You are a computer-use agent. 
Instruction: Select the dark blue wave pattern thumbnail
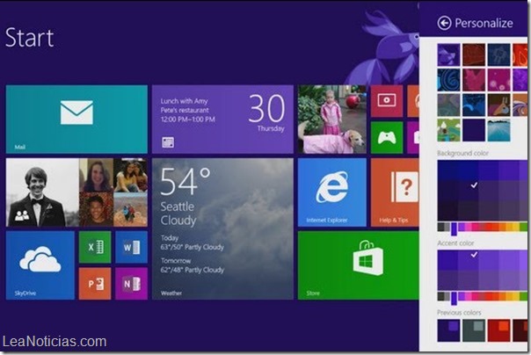coord(474,105)
